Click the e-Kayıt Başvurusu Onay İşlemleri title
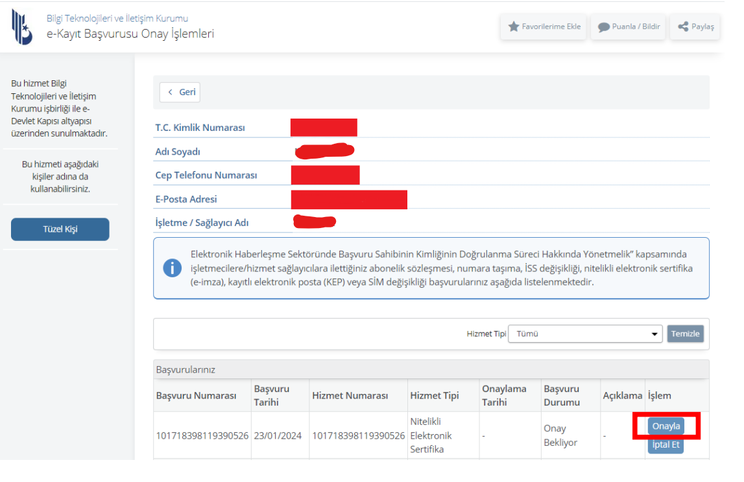This screenshot has height=482, width=744. point(130,34)
